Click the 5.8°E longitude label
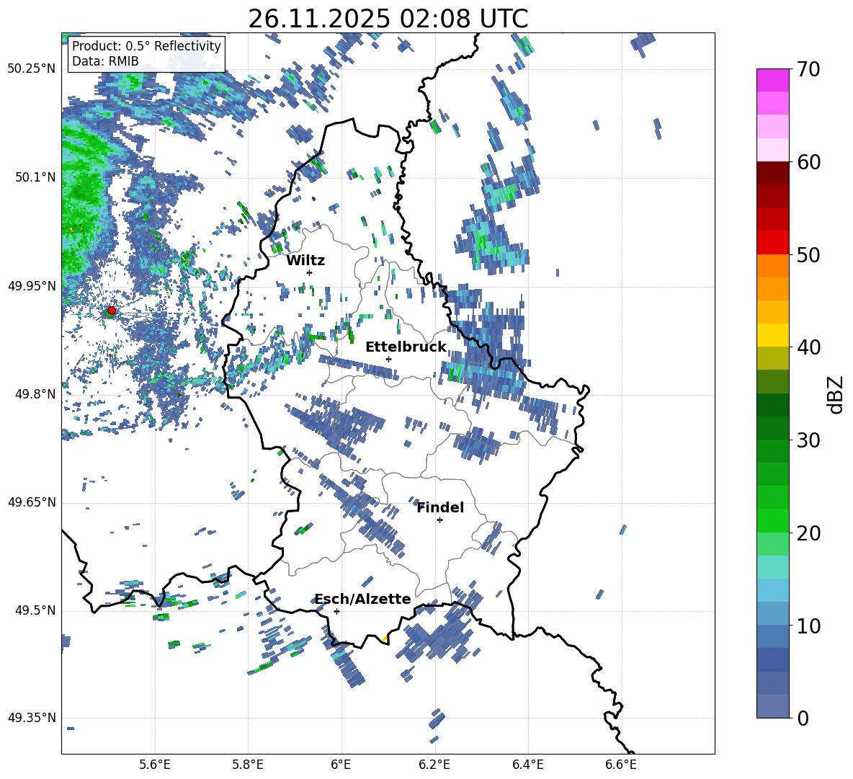 248,765
